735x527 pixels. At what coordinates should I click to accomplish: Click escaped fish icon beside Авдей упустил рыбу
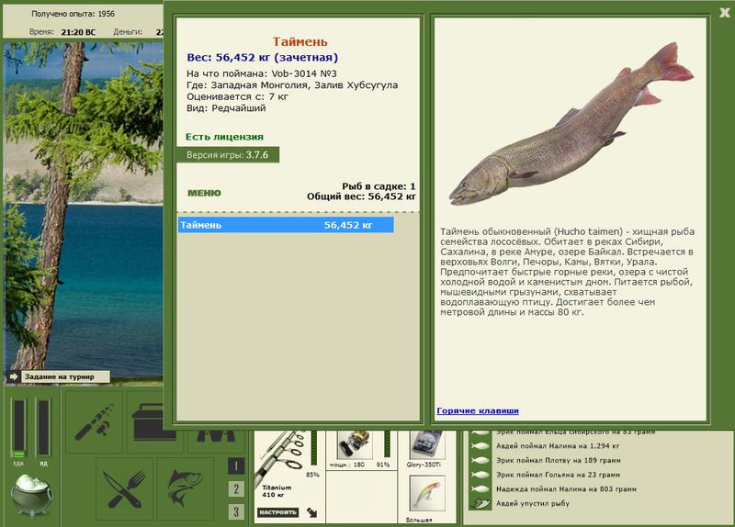(480, 503)
